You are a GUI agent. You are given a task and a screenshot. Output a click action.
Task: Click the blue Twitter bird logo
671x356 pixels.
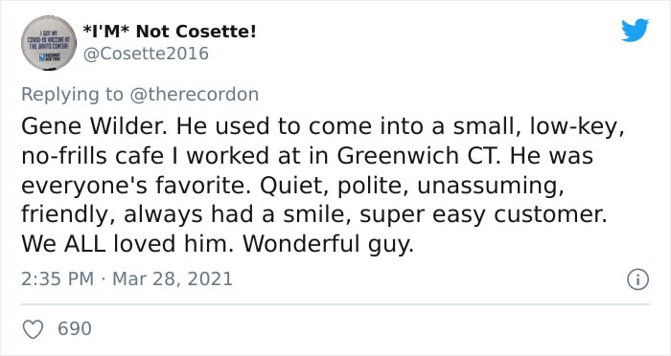(x=635, y=31)
